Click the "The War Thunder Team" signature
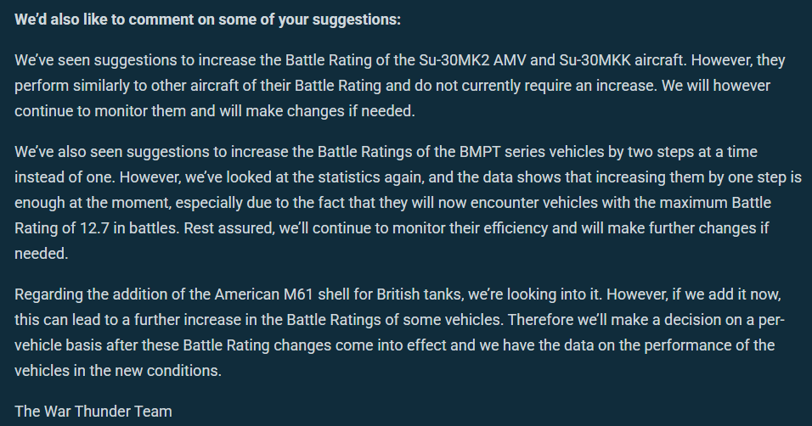This screenshot has width=812, height=426. (93, 412)
